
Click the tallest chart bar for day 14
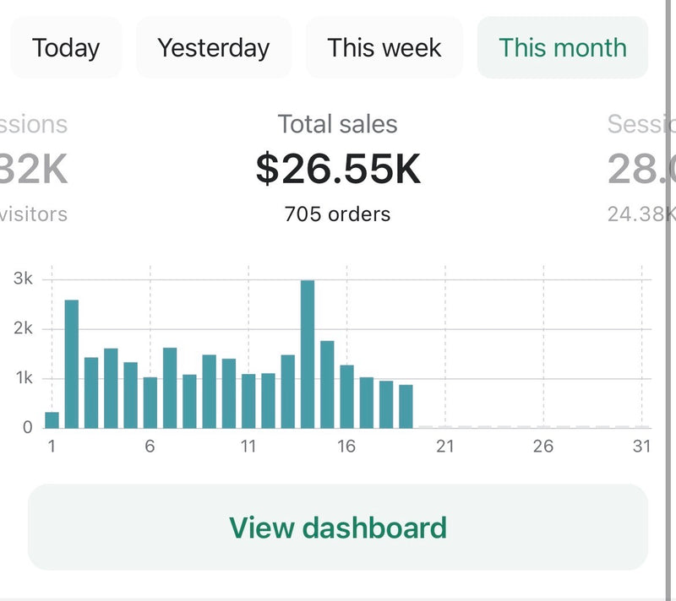click(x=308, y=355)
